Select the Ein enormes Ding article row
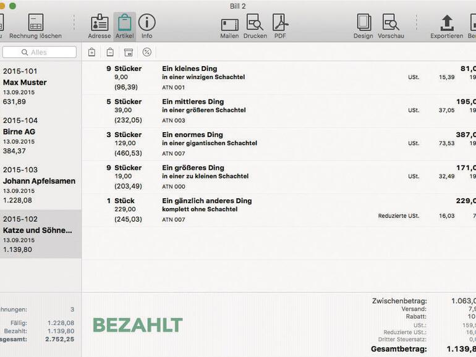This screenshot has height=357, width=476. coord(279,144)
